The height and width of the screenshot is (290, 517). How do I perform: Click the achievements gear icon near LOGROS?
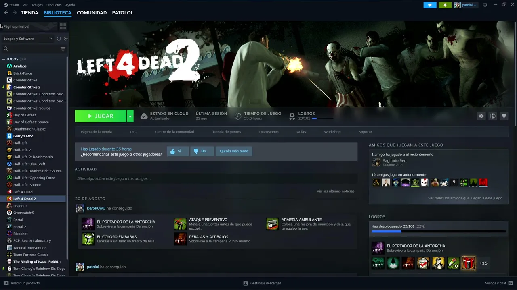[292, 116]
